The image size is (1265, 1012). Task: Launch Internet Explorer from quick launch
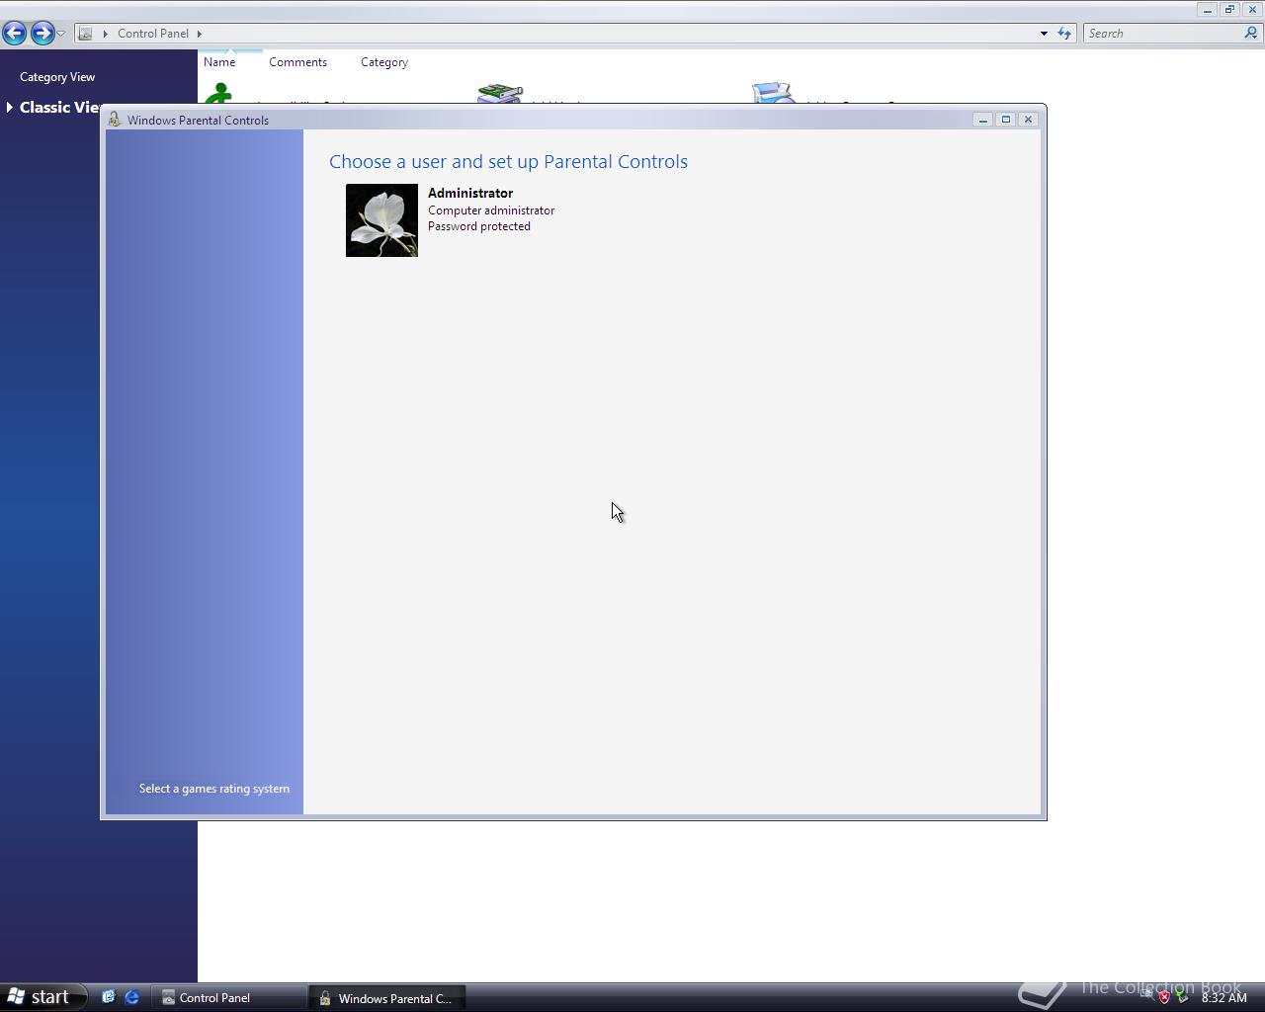131,997
